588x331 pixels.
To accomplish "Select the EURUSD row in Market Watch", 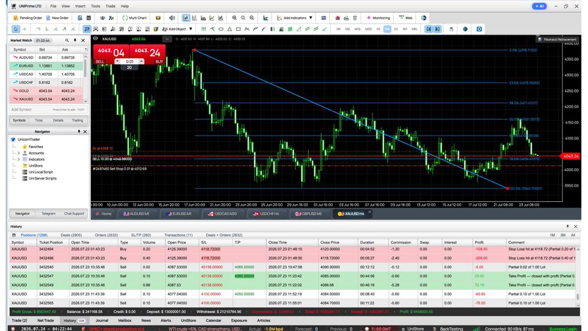I will click(46, 66).
